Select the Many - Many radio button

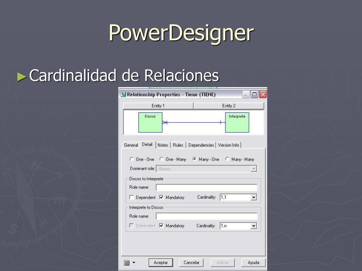[227, 159]
